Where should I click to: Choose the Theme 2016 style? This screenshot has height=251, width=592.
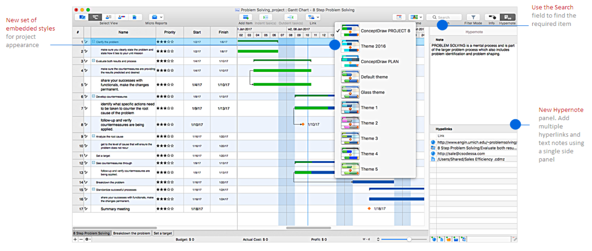coord(376,46)
